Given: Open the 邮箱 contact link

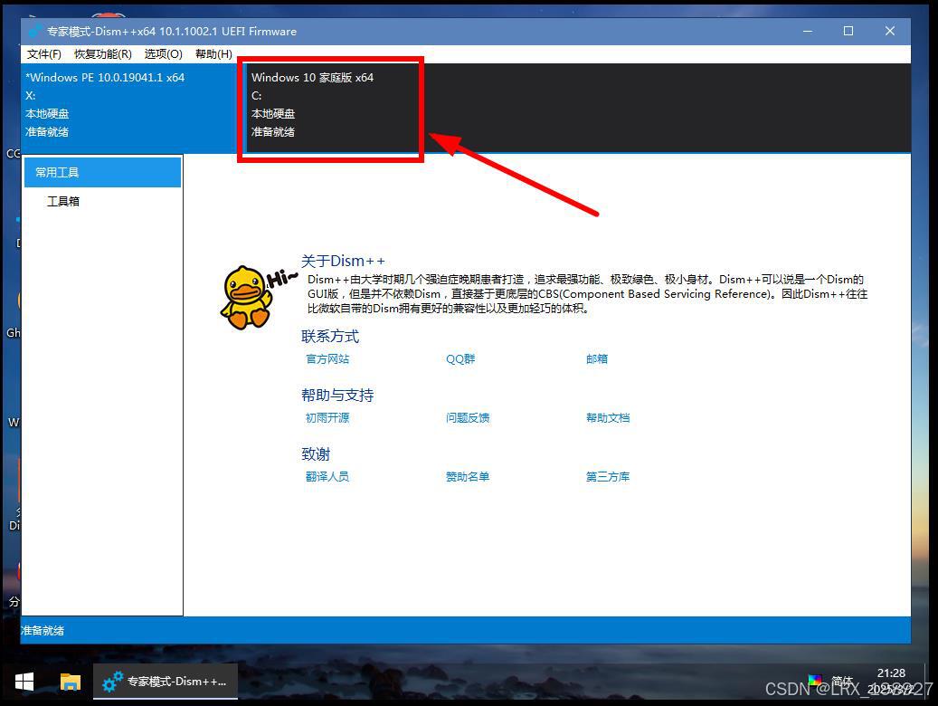Looking at the screenshot, I should coord(596,358).
